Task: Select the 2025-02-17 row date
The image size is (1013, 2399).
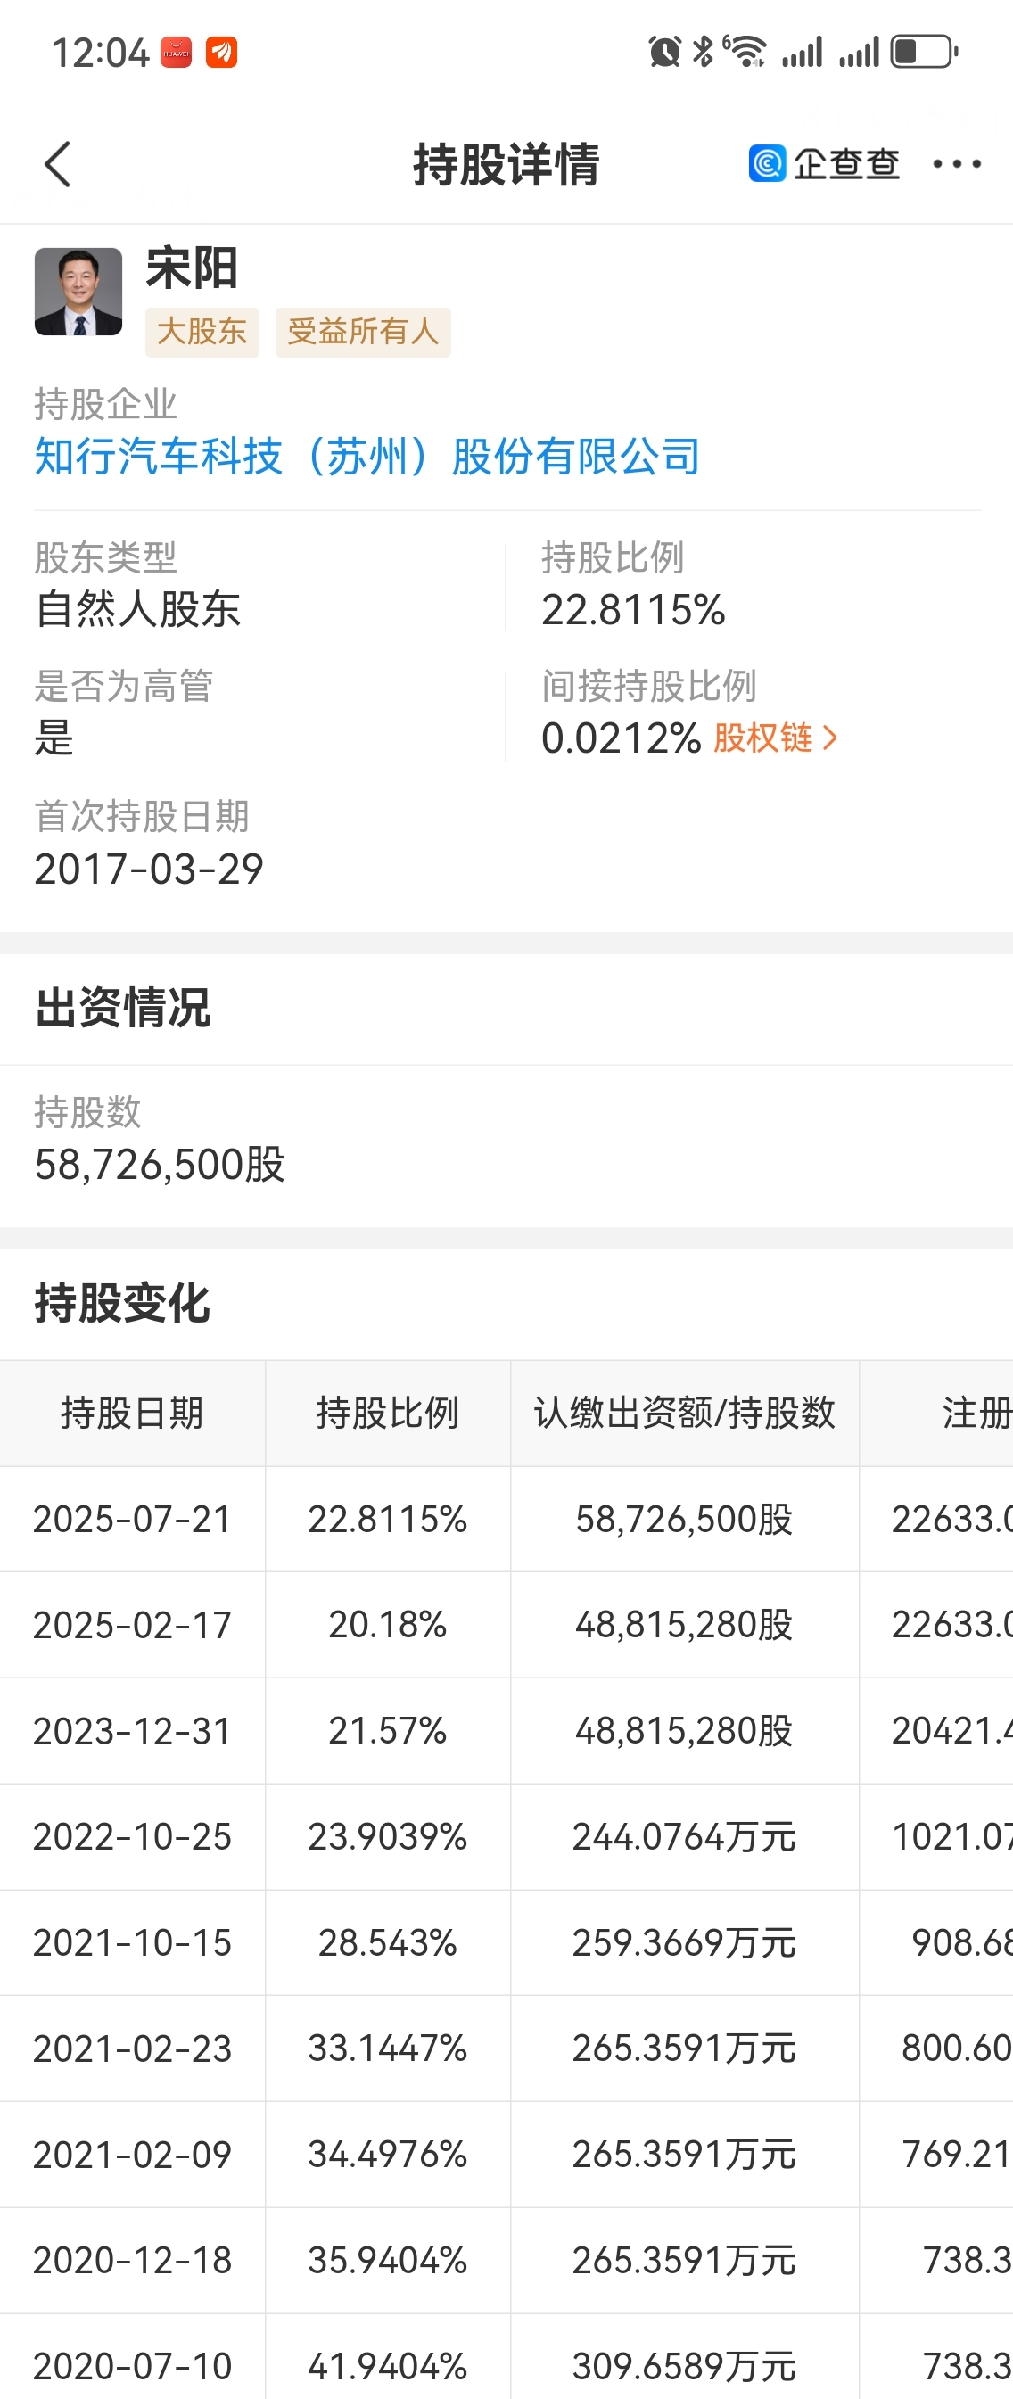Action: click(x=132, y=1625)
